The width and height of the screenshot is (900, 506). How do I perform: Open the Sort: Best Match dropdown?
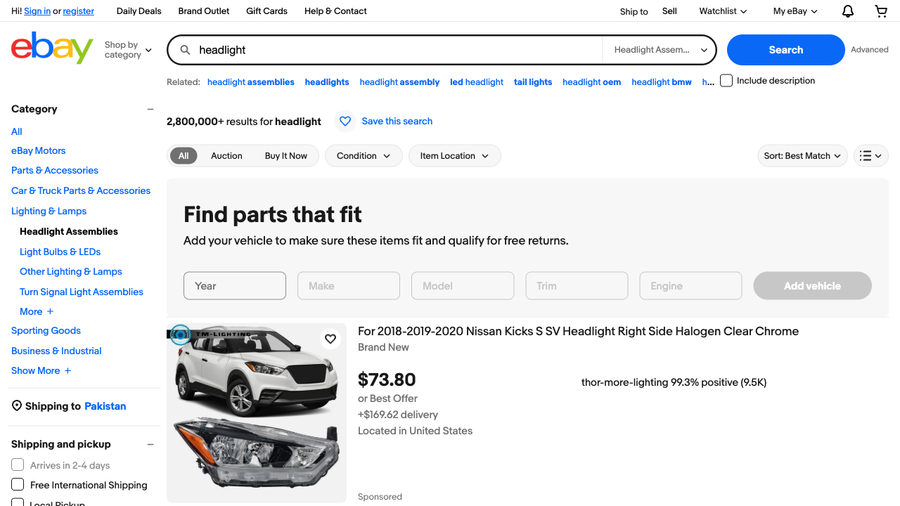[x=802, y=156]
